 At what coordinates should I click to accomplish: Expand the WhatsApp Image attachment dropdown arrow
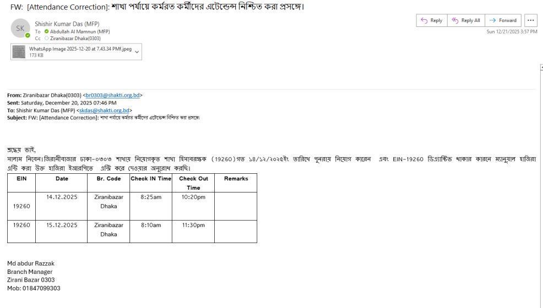pos(137,52)
